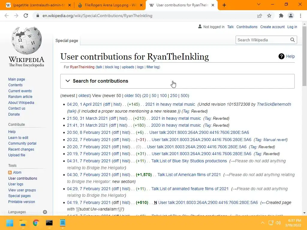Open the Chrome extensions puzzle icon

point(281,16)
